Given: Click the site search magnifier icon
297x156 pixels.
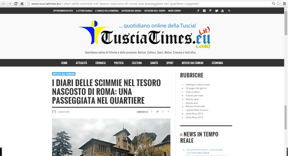Looking at the screenshot, I should click(229, 11).
